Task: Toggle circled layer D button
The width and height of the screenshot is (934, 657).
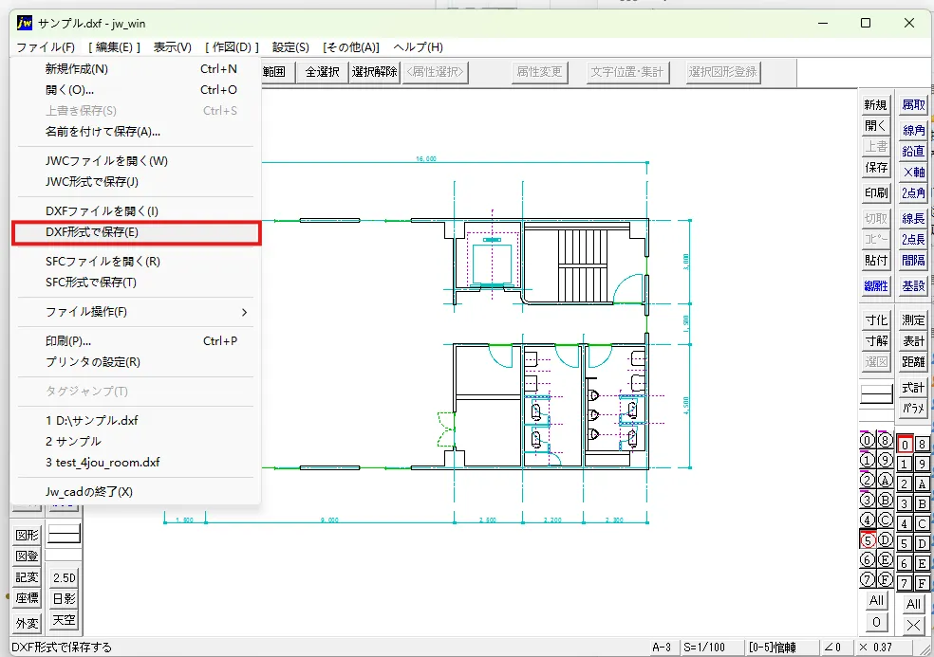Action: (x=886, y=540)
